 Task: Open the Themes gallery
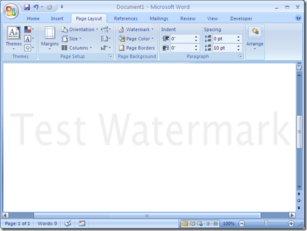pyautogui.click(x=13, y=38)
